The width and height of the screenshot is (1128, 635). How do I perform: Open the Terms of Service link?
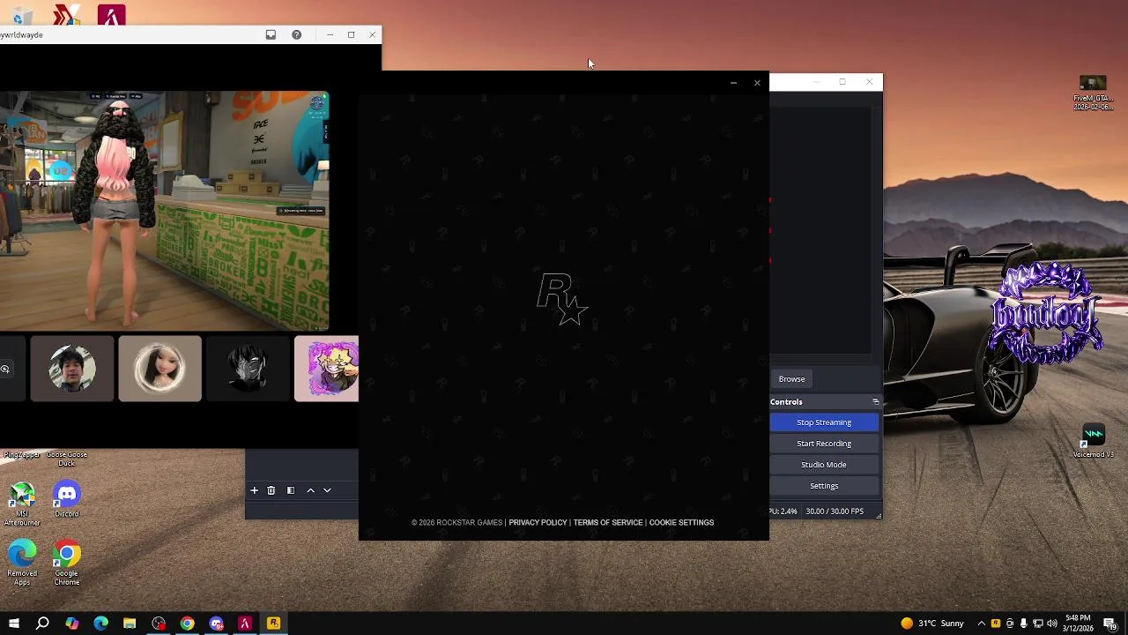pos(608,523)
